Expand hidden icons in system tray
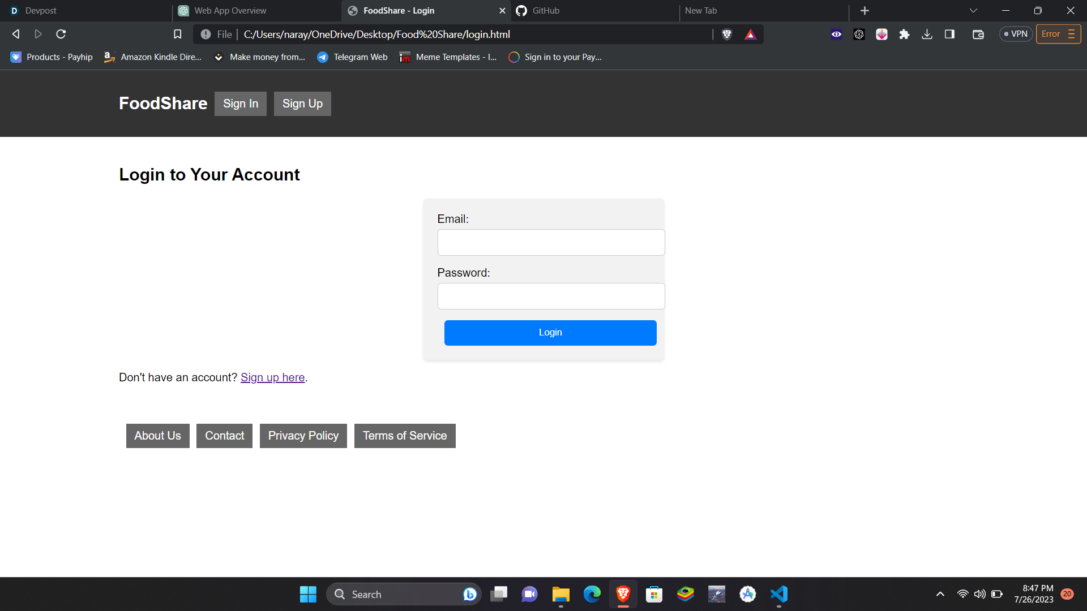Screen dimensions: 1087x611 940,594
